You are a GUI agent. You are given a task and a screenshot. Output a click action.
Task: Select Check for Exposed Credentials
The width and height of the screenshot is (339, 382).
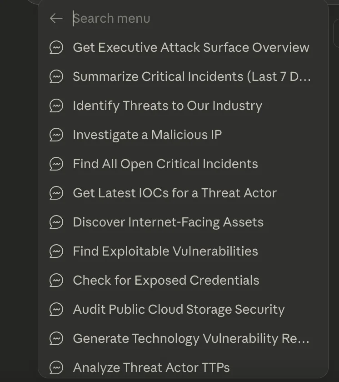click(166, 280)
